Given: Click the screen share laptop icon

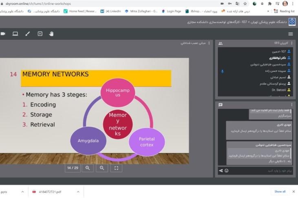Looking at the screenshot, I should point(15,34).
